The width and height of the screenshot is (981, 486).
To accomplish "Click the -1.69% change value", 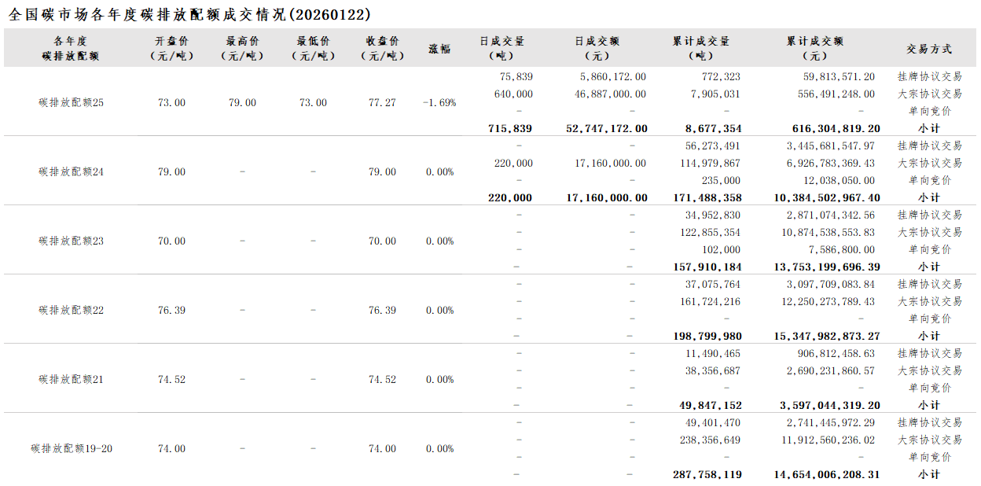I will [x=439, y=103].
